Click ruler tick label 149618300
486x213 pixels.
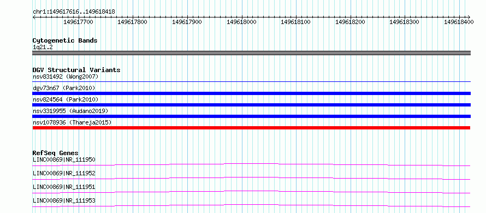click(x=405, y=22)
